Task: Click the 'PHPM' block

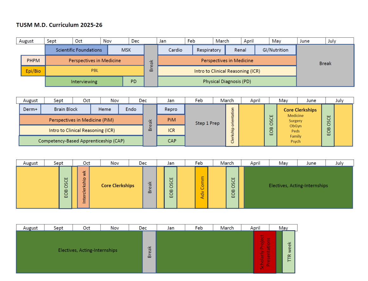Action: pyautogui.click(x=33, y=61)
